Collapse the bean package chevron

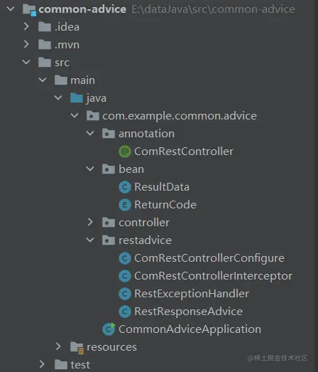pyautogui.click(x=90, y=169)
